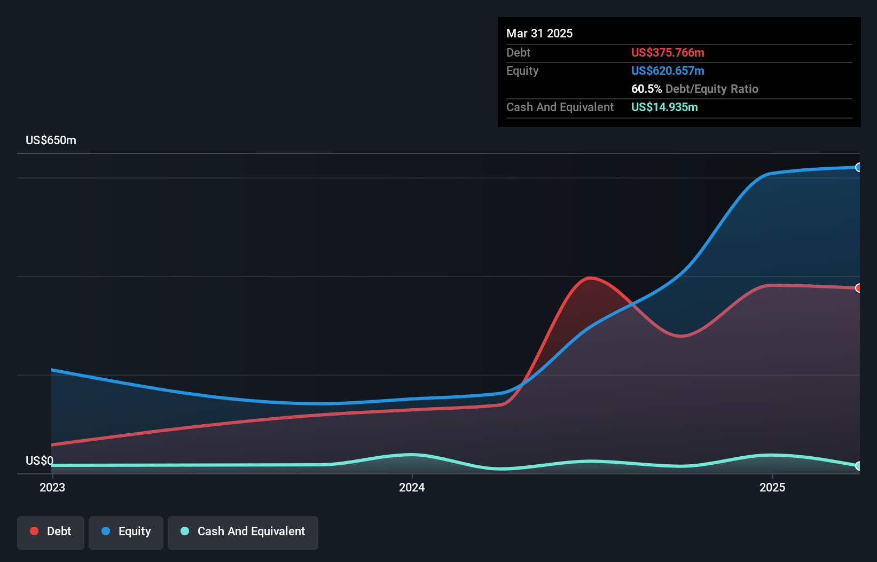Image resolution: width=877 pixels, height=562 pixels.
Task: Click the teal Cash And Equivalent legend dot
Action: [x=184, y=531]
